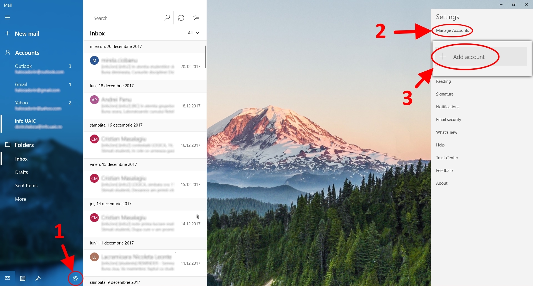Open Notifications settings
The width and height of the screenshot is (533, 286).
[x=447, y=107]
